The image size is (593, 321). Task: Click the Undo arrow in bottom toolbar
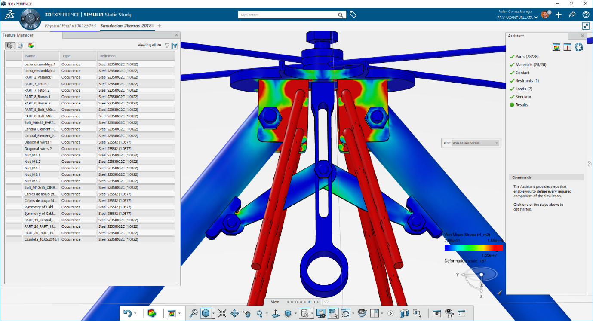point(127,313)
